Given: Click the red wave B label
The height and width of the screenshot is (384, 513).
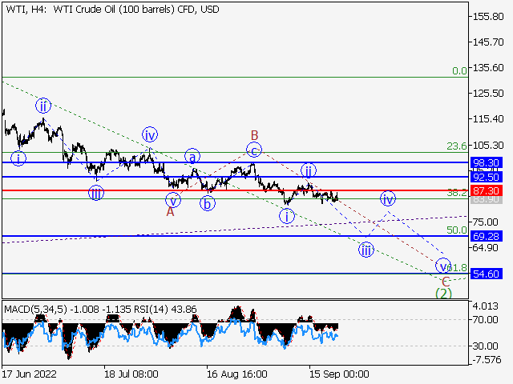Looking at the screenshot, I should (255, 135).
